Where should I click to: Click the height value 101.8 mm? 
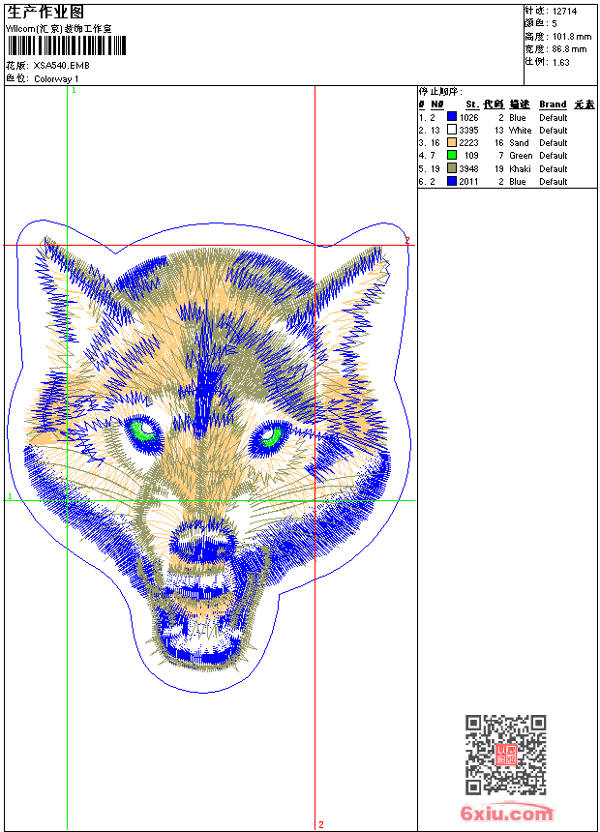click(x=572, y=37)
